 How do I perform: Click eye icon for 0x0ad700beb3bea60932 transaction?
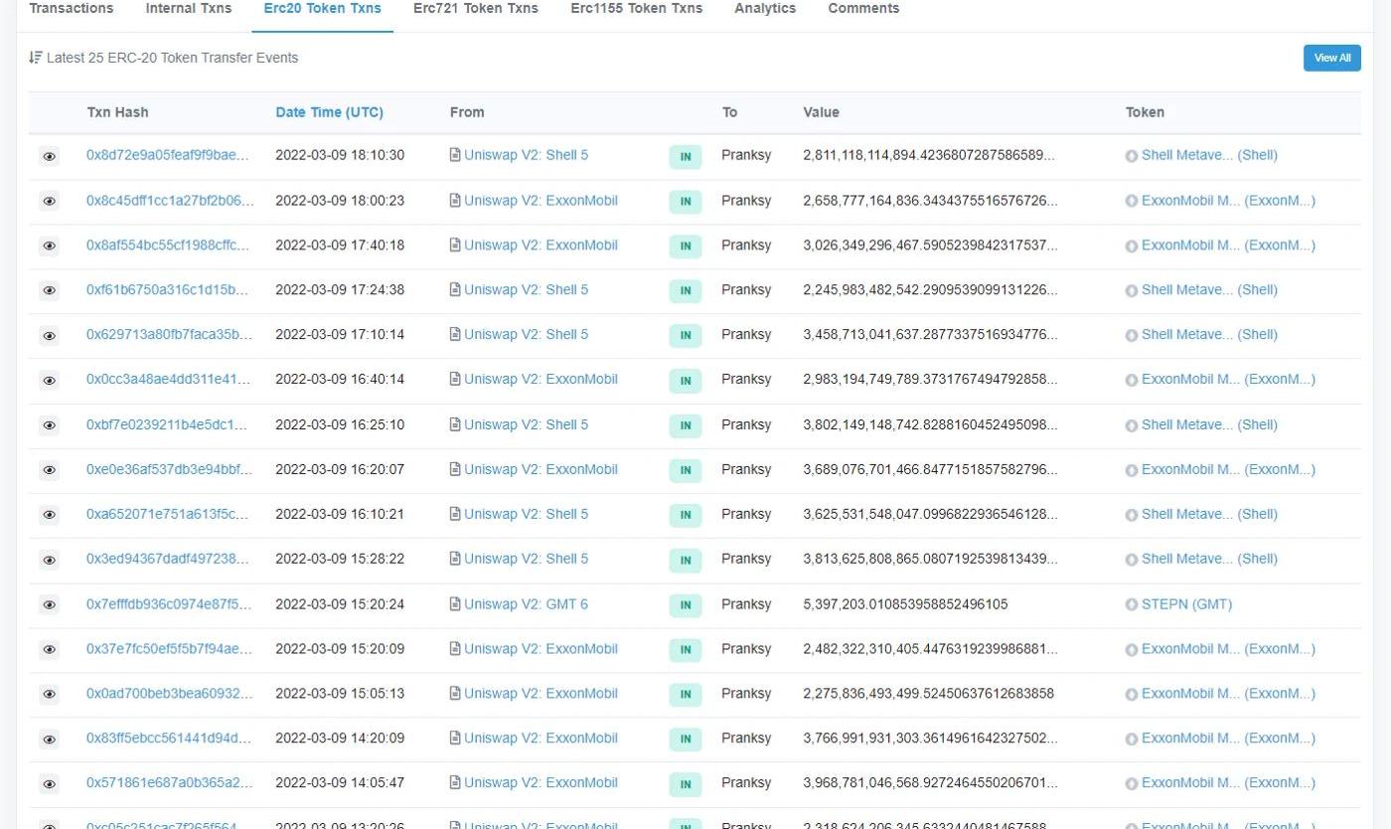pos(49,694)
